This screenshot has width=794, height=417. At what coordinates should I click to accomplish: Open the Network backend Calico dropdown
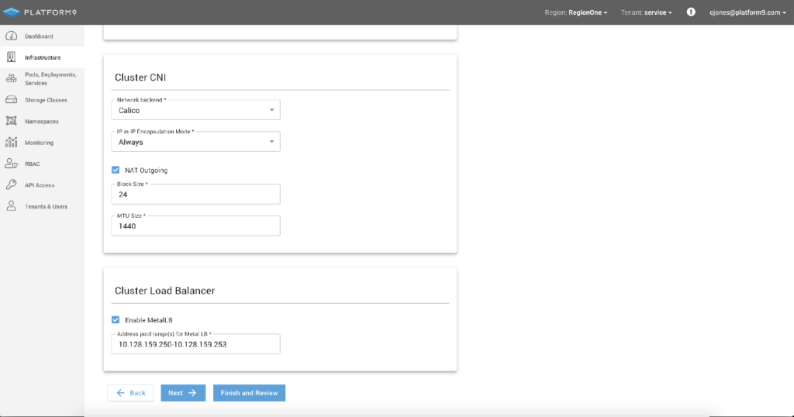coord(195,110)
